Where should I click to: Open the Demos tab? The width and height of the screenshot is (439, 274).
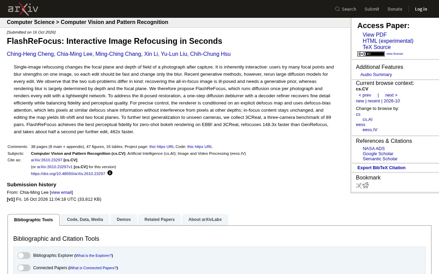point(124,220)
